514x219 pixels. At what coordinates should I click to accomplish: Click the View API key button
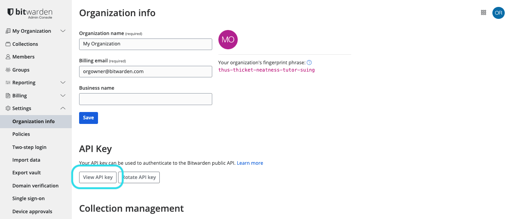[x=98, y=177]
